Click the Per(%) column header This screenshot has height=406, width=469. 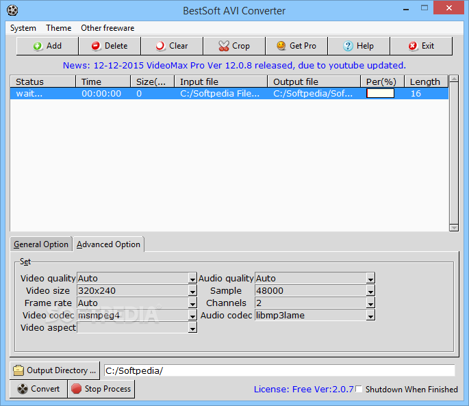pyautogui.click(x=382, y=81)
